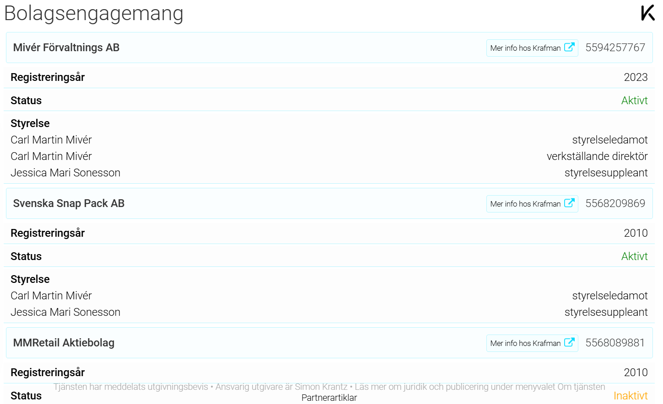The height and width of the screenshot is (404, 663).
Task: Click the Krafman K logo icon
Action: click(x=648, y=13)
